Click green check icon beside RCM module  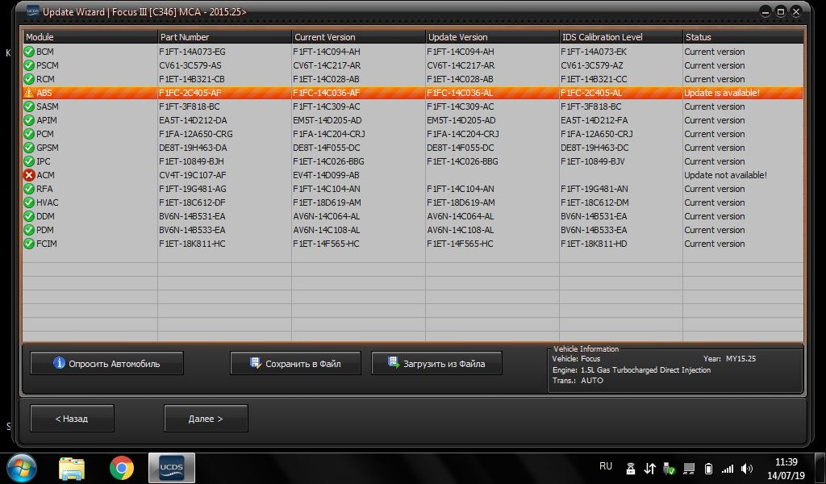29,79
